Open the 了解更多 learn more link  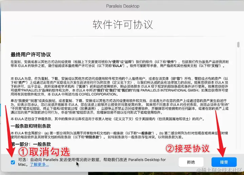tap(39, 164)
